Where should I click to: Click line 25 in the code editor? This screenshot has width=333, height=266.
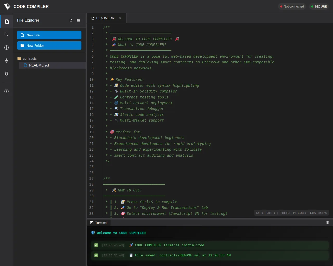pos(182,167)
